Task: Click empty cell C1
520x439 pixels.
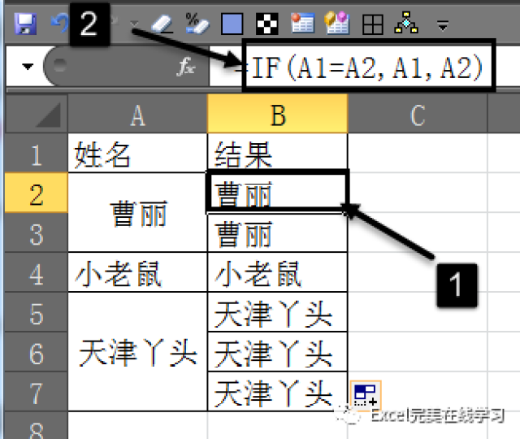Action: click(x=418, y=153)
